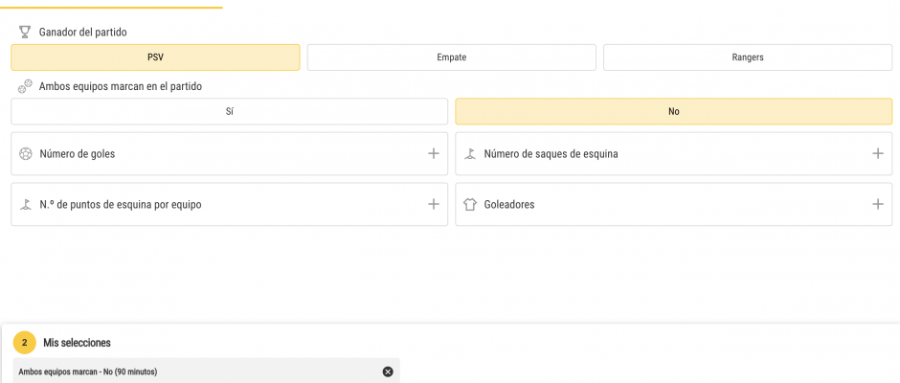Select Empate as match winner
The image size is (900, 383).
click(x=452, y=57)
